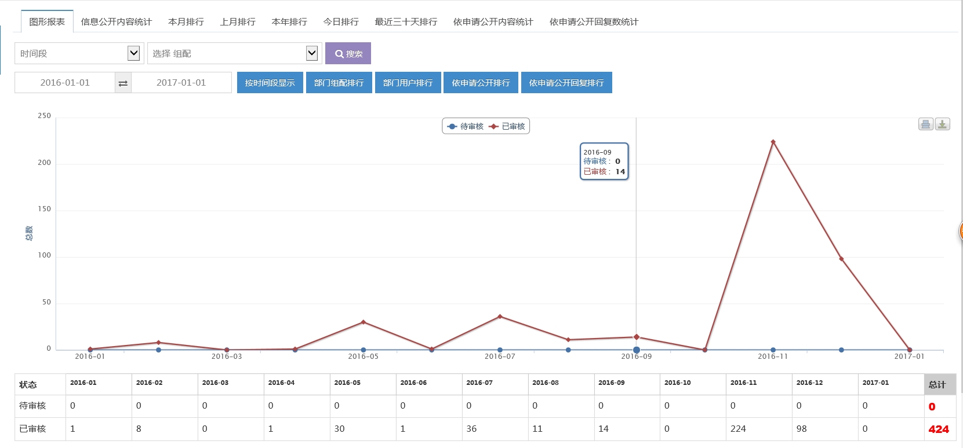963x448 pixels.
Task: Click the chart print icon
Action: [x=926, y=124]
